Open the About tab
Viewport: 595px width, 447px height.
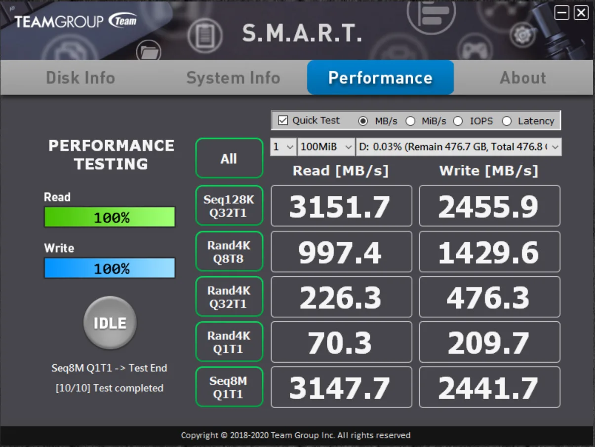pos(523,77)
